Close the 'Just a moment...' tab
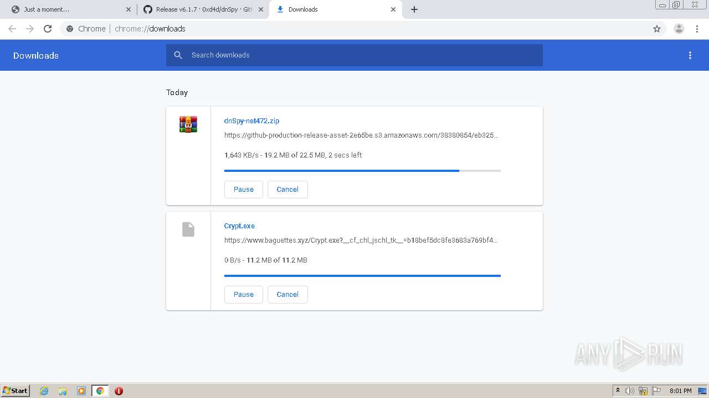 coord(129,9)
